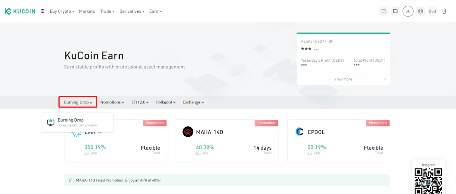Open the CPOOL promotion card

click(339, 141)
